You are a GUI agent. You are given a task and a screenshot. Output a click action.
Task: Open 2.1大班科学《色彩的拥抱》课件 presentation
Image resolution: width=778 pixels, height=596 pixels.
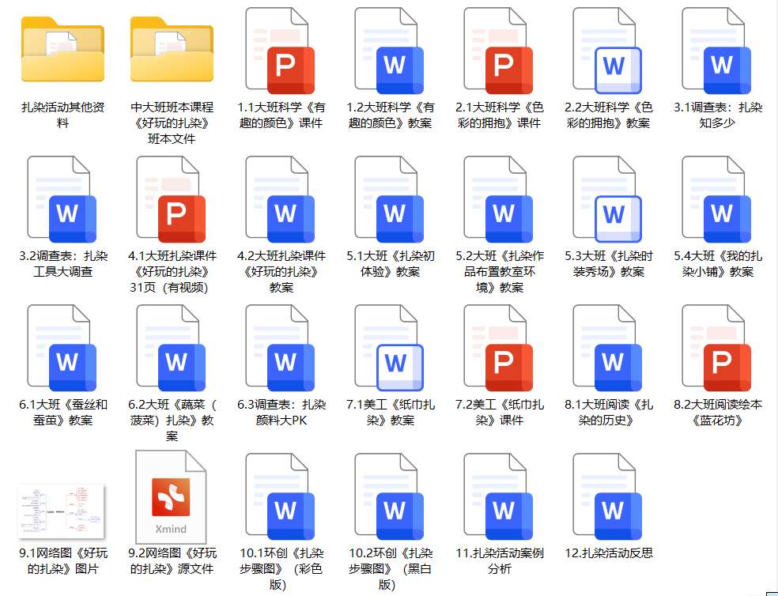[499, 52]
